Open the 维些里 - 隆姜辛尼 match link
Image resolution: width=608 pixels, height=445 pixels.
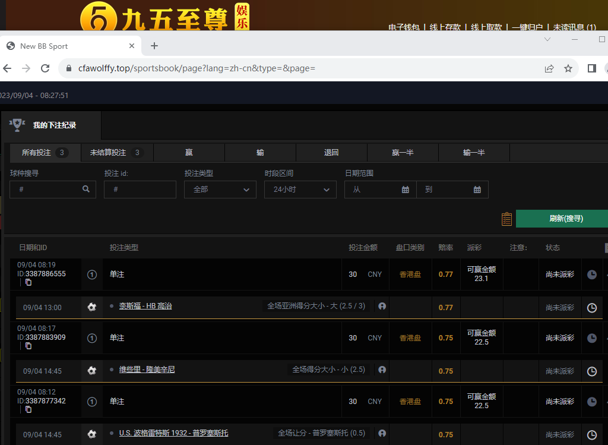147,370
